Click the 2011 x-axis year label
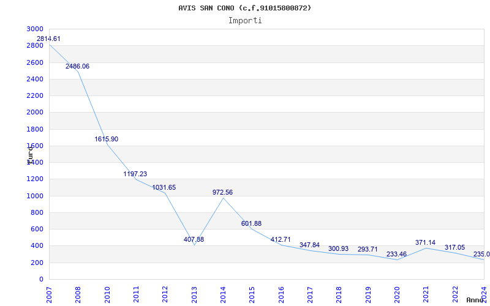This screenshot has width=490, height=306. (136, 294)
